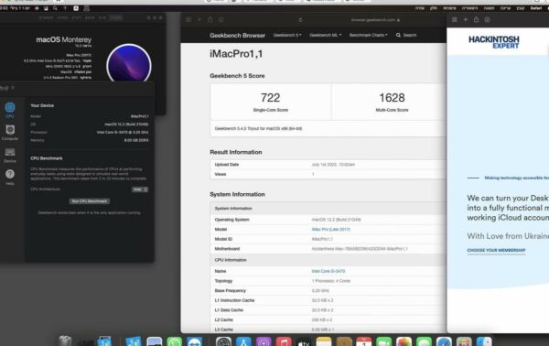
Task: Click the browser.geekbench.com address bar
Action: [375, 20]
